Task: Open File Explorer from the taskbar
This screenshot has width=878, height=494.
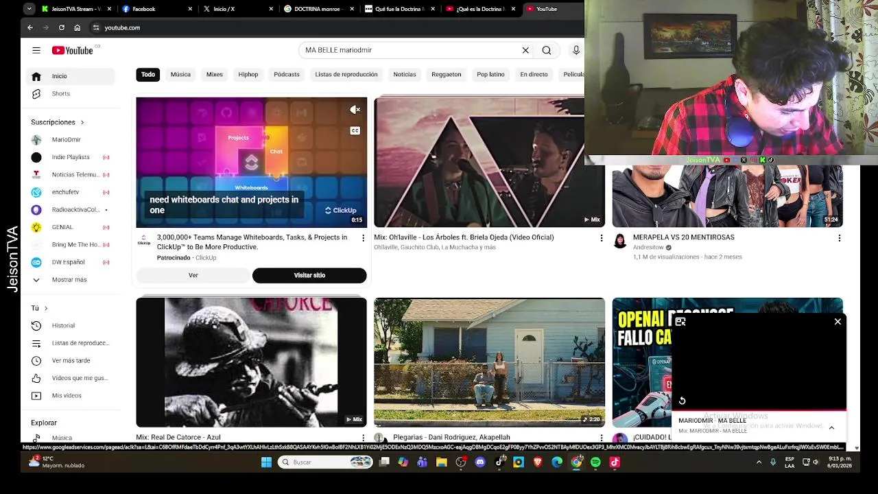Action: pyautogui.click(x=442, y=462)
